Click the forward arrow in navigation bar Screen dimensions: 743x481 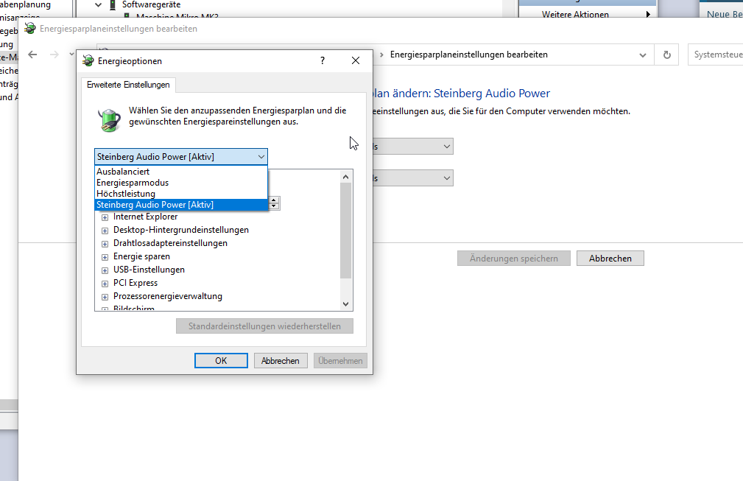54,55
